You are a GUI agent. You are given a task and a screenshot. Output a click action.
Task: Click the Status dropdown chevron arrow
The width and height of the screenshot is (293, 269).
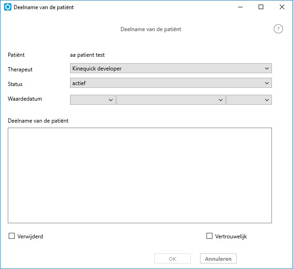[x=267, y=83]
